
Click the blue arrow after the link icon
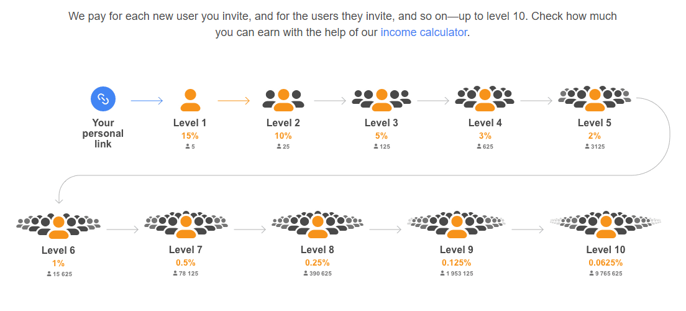(147, 101)
